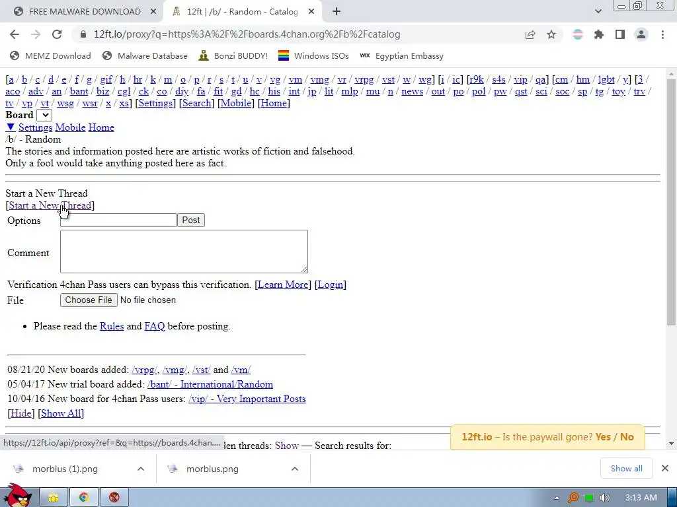Toggle the browser side panel icon
Viewport: 677px width, 507px height.
620,34
